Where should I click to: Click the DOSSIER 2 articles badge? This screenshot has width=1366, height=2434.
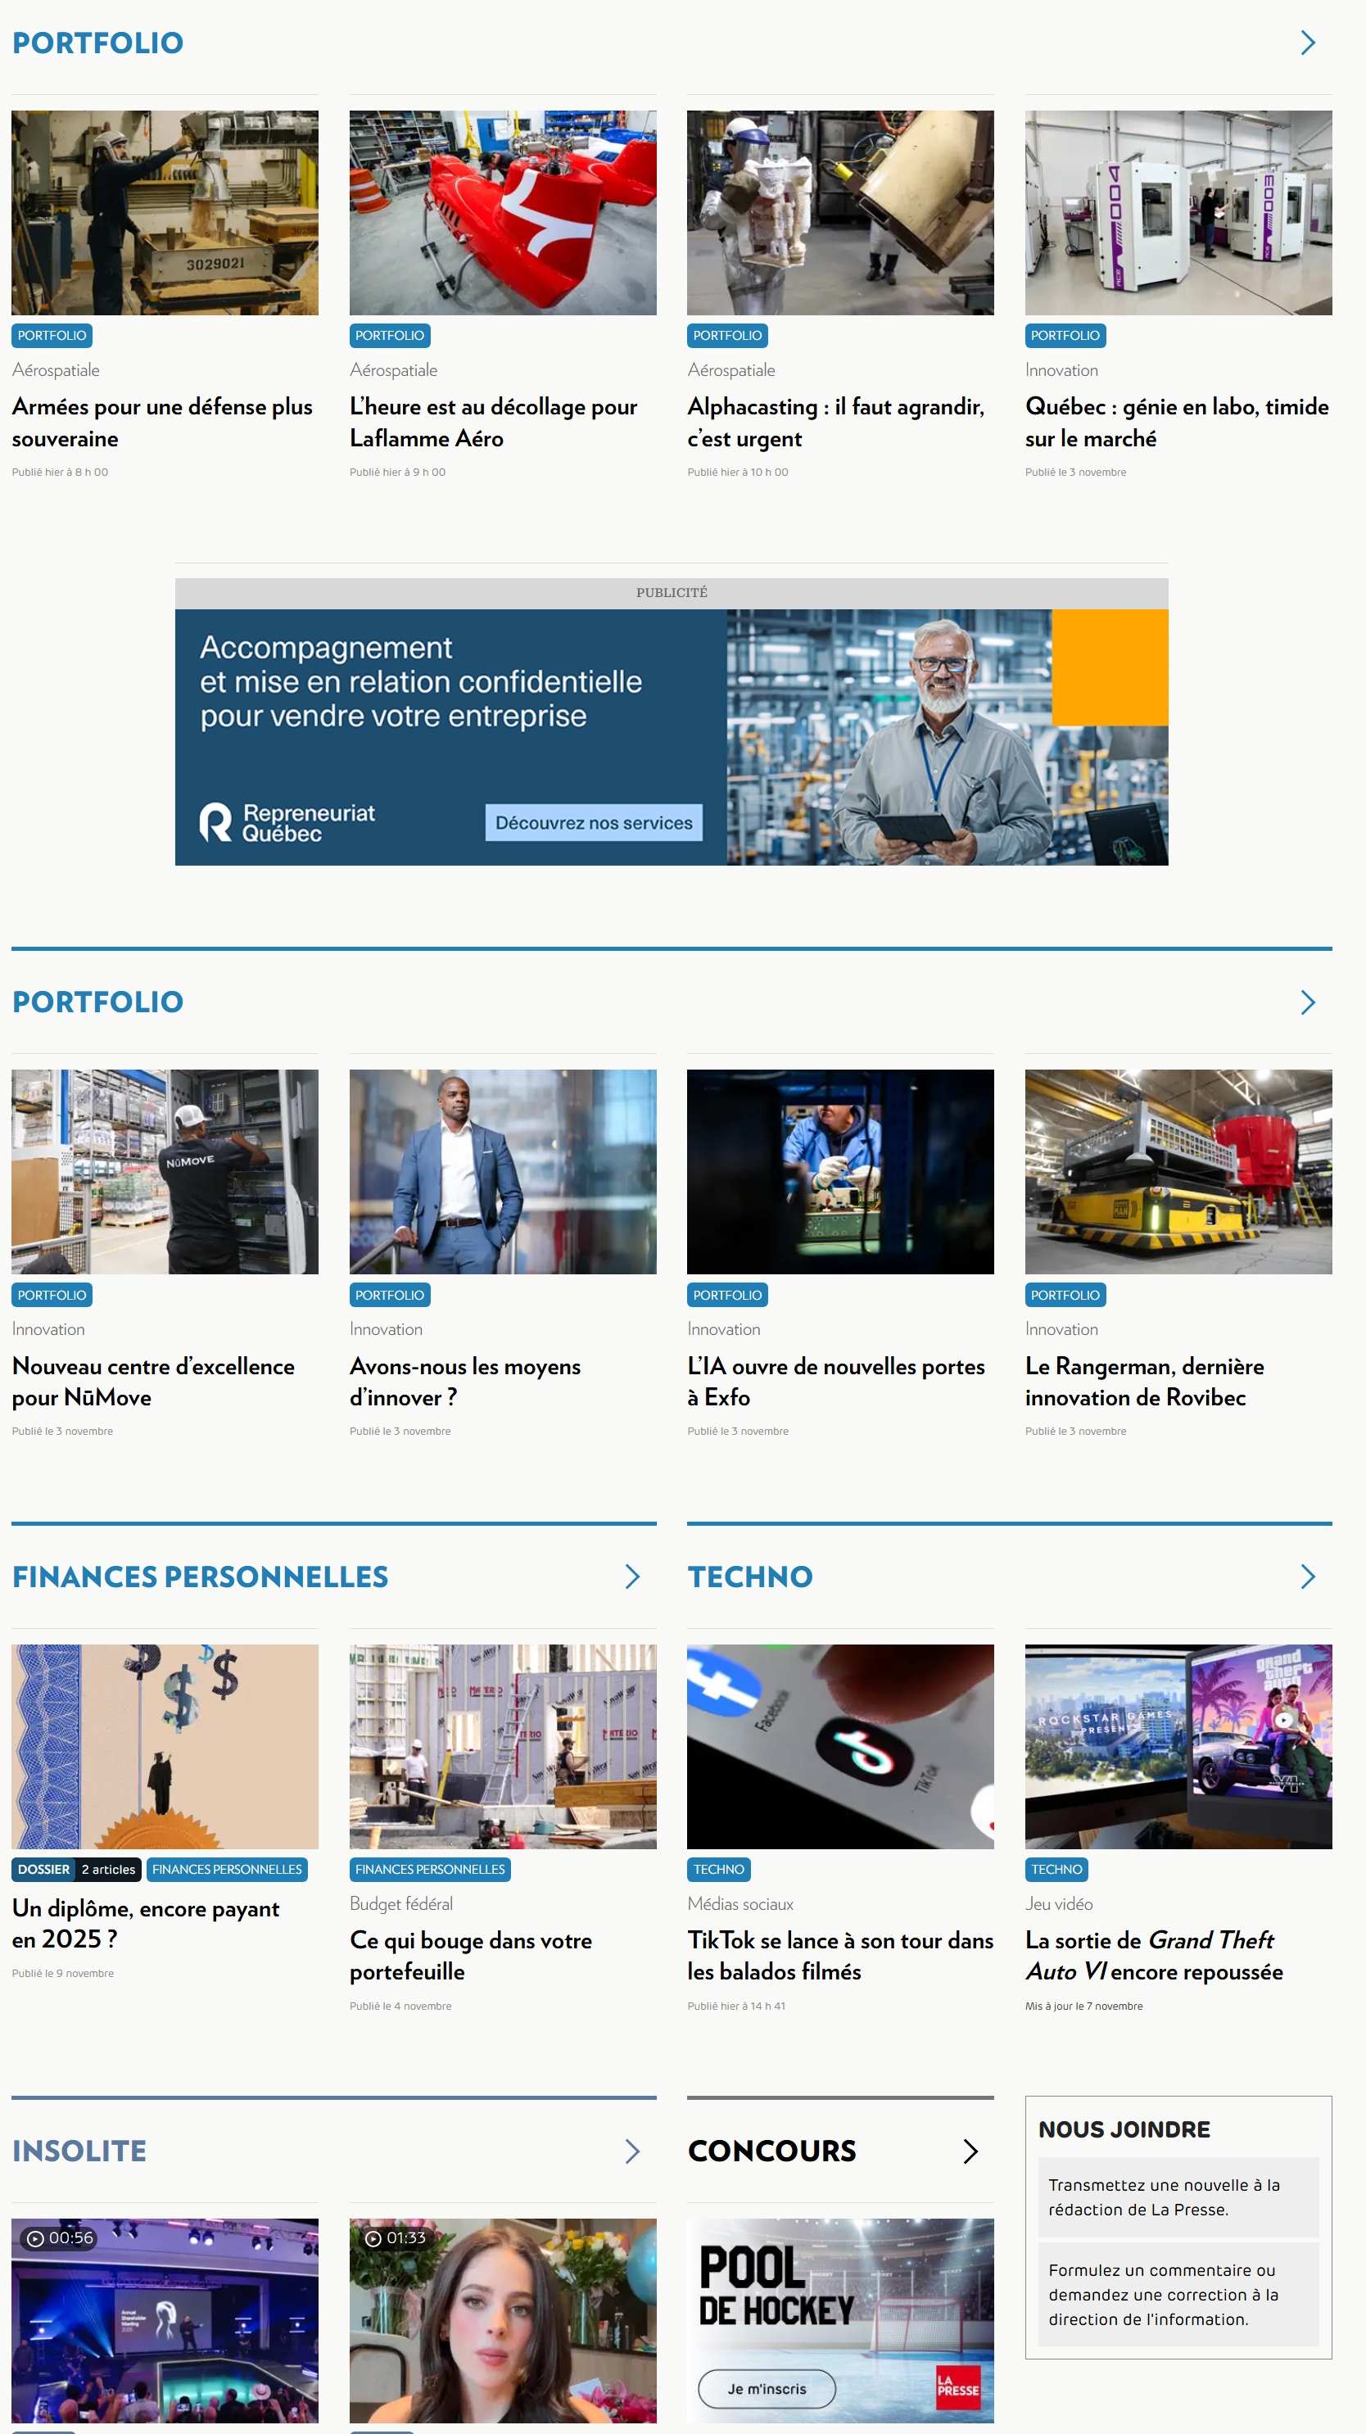coord(76,1869)
